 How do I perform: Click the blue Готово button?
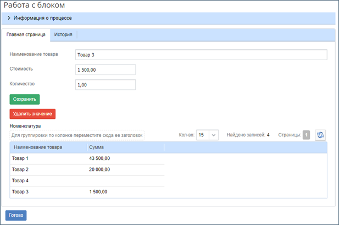[x=16, y=215]
